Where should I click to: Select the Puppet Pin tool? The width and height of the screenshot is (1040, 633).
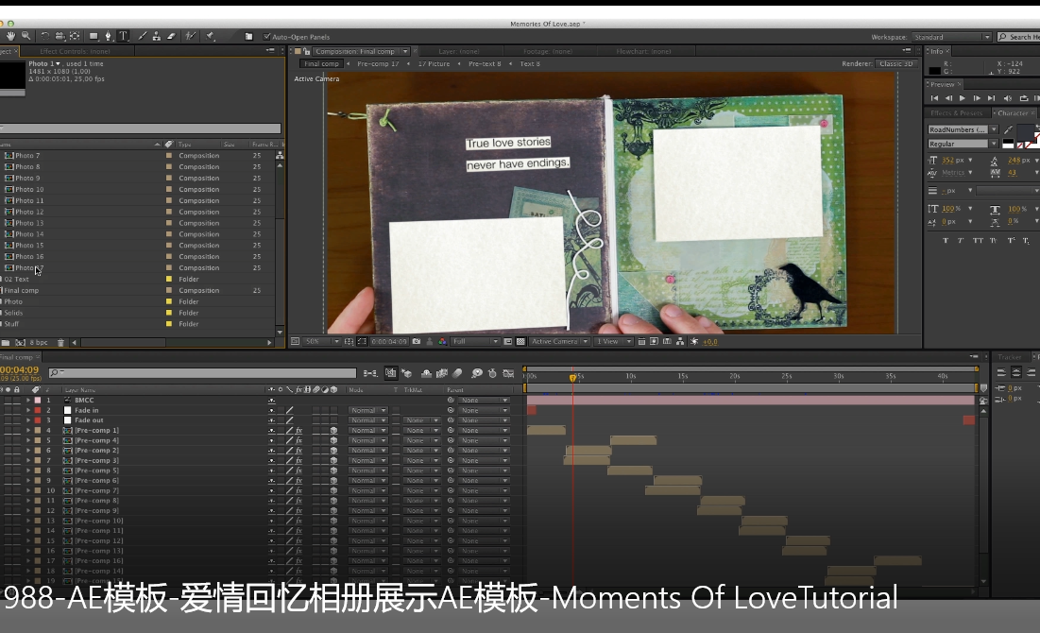point(211,36)
